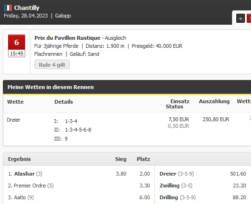Click third-placed horse Aalto
The height and width of the screenshot is (204, 251).
pyautogui.click(x=21, y=197)
